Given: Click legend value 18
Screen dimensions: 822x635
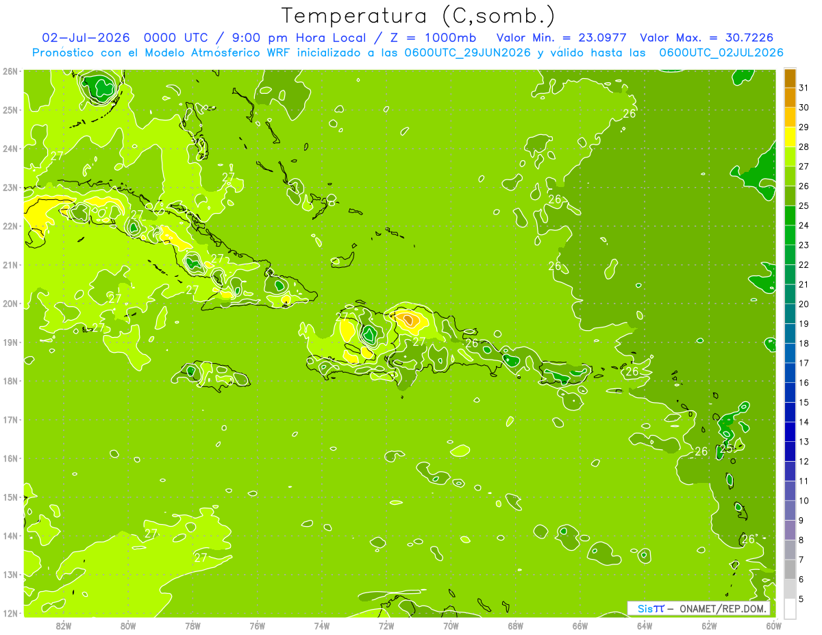Looking at the screenshot, I should coord(804,343).
